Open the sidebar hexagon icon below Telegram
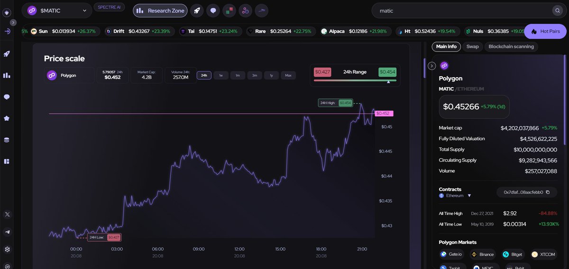This screenshot has height=269, width=569. 7,249
